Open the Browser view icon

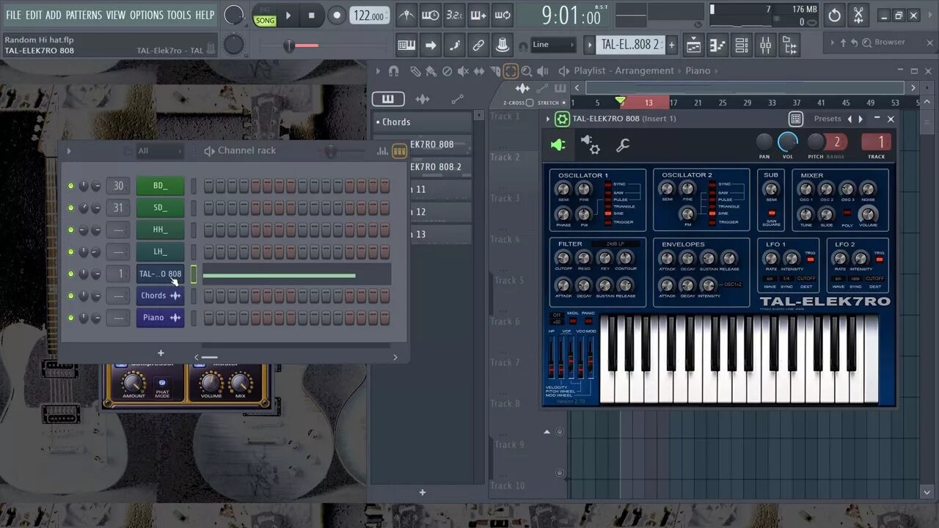[x=790, y=45]
